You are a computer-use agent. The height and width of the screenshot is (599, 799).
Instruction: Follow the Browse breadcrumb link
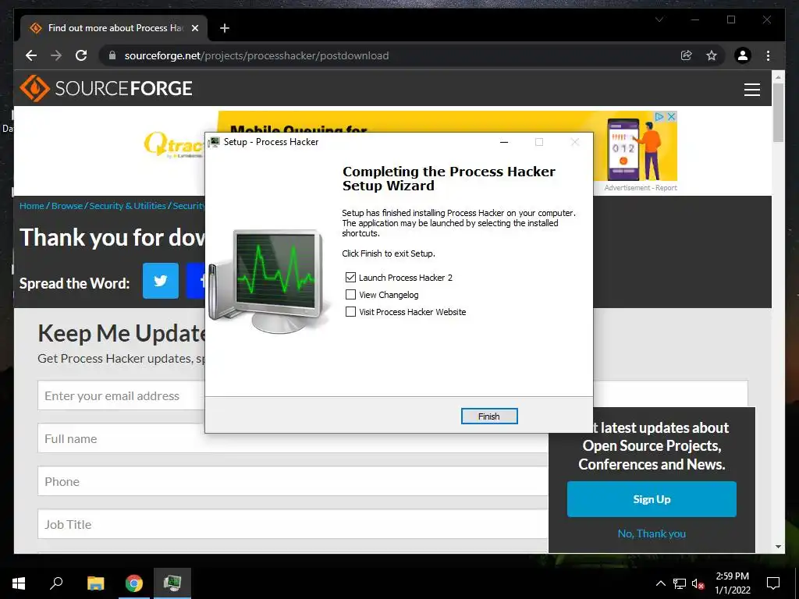click(x=67, y=206)
